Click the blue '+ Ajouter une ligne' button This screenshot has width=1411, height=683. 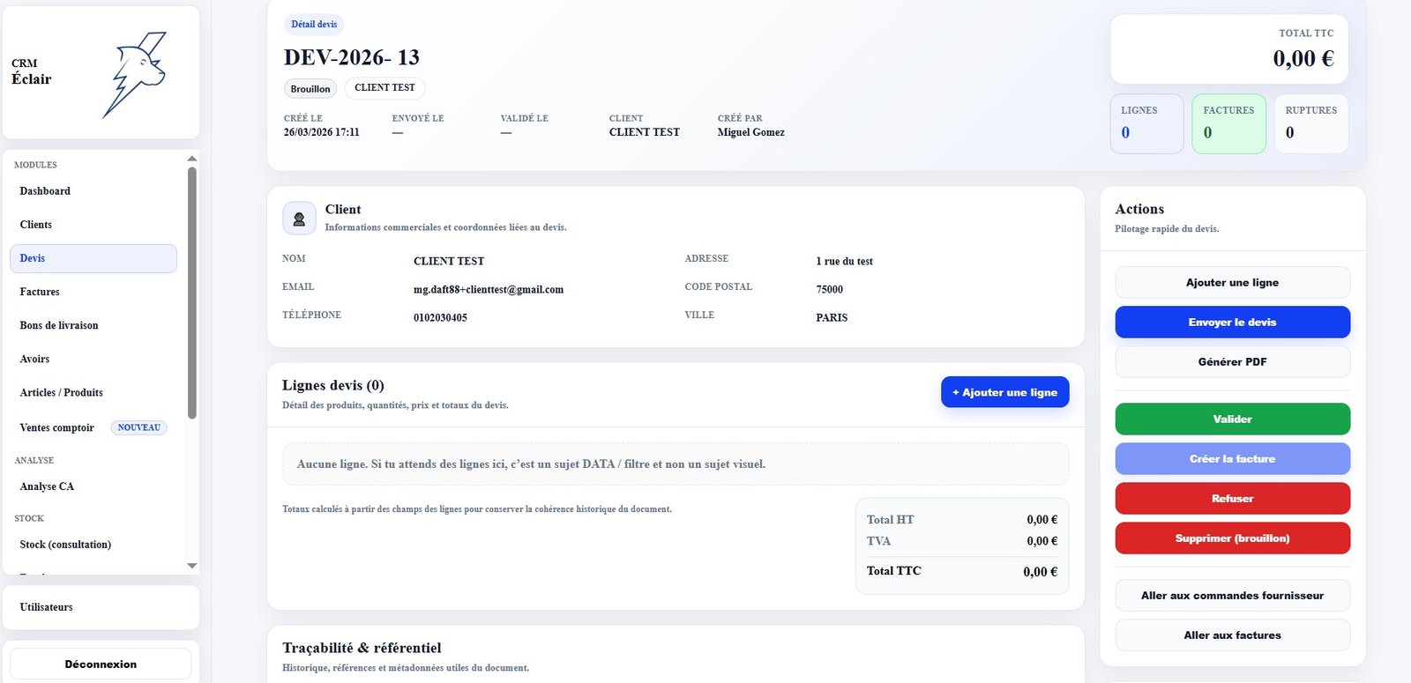(x=1004, y=392)
